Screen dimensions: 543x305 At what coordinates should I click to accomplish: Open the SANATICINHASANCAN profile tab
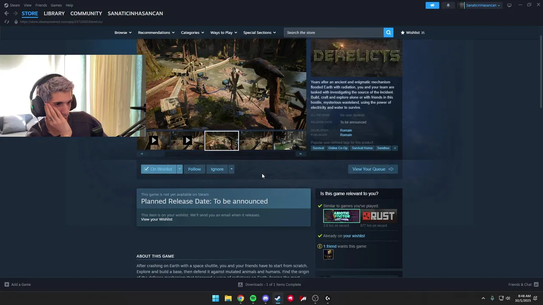(135, 14)
